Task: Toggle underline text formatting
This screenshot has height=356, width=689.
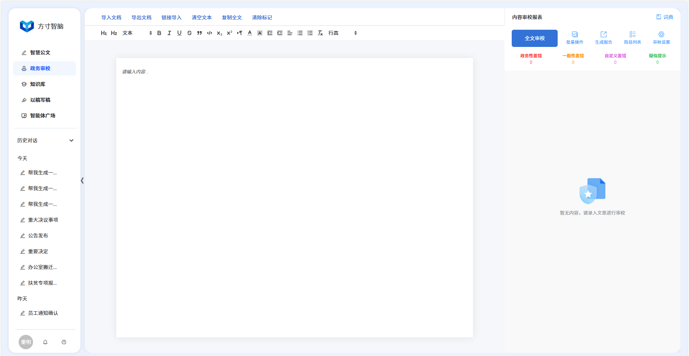Action: [179, 33]
